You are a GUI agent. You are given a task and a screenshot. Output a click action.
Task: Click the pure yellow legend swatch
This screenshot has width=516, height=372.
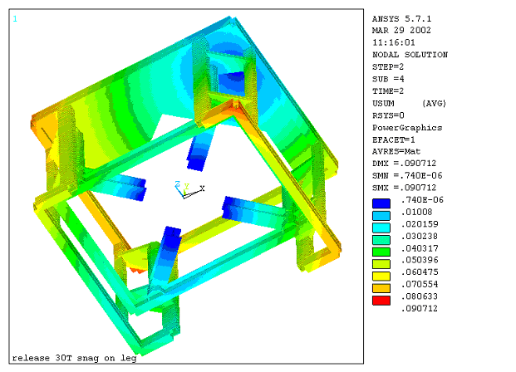click(381, 276)
